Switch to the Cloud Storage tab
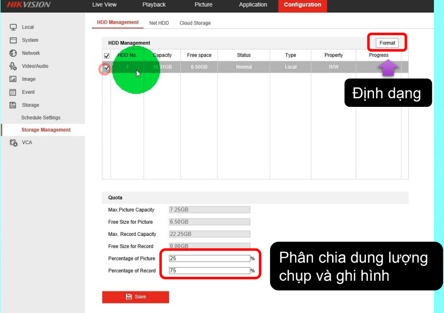The height and width of the screenshot is (313, 444). pos(195,23)
